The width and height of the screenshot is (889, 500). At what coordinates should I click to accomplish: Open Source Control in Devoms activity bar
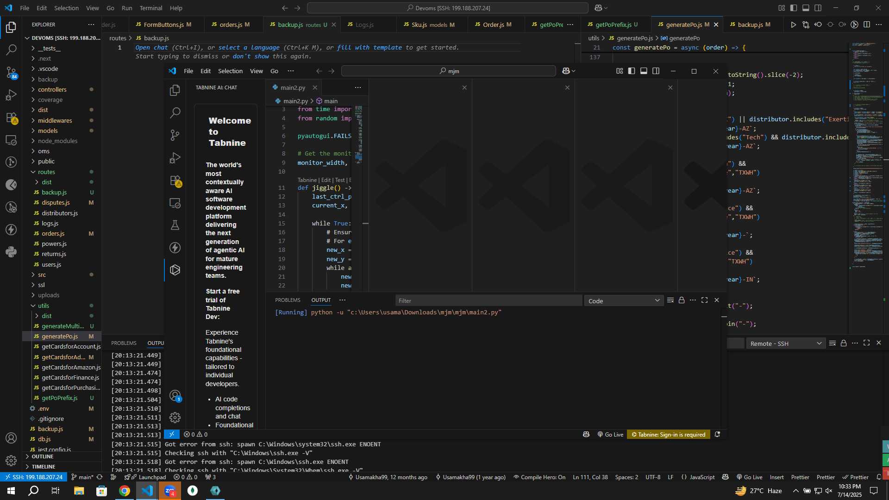(11, 72)
